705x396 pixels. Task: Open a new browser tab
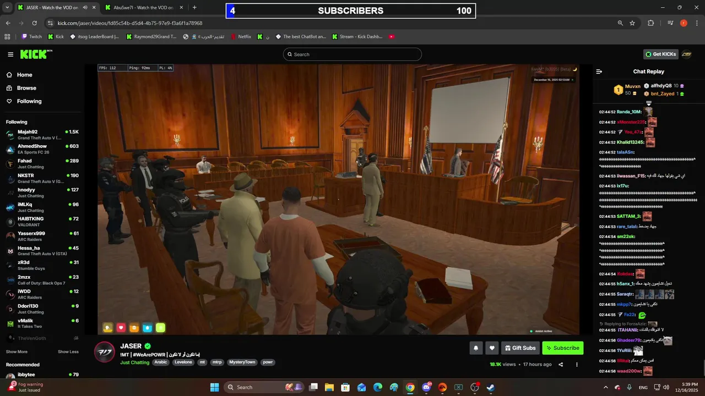point(194,8)
